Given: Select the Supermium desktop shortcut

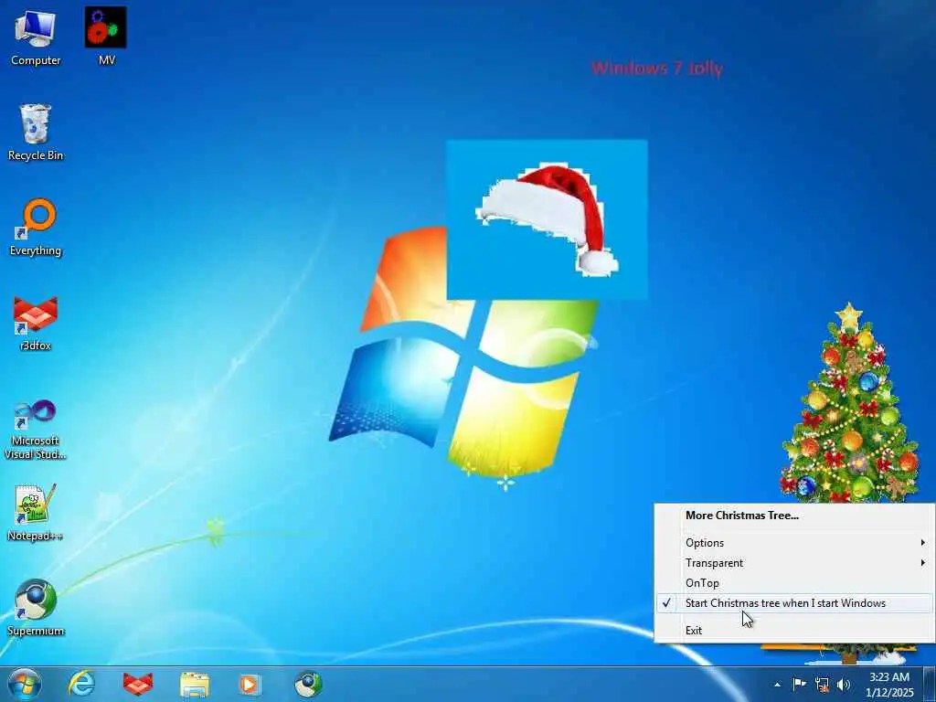Looking at the screenshot, I should point(36,608).
